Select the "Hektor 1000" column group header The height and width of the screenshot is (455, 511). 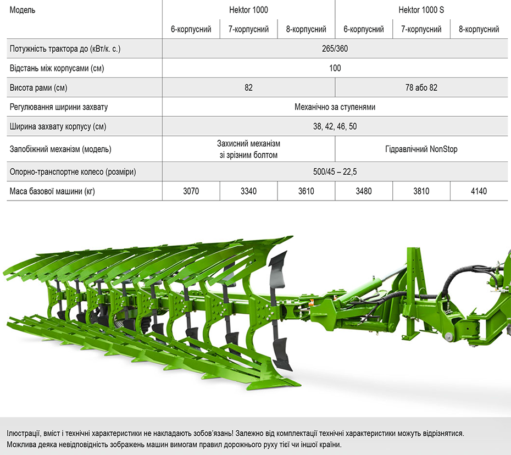point(248,10)
